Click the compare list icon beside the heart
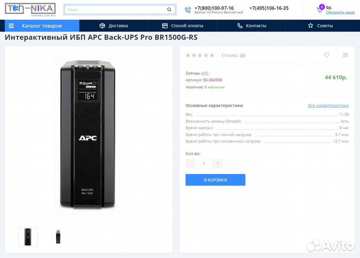The width and height of the screenshot is (360, 258). click(345, 55)
